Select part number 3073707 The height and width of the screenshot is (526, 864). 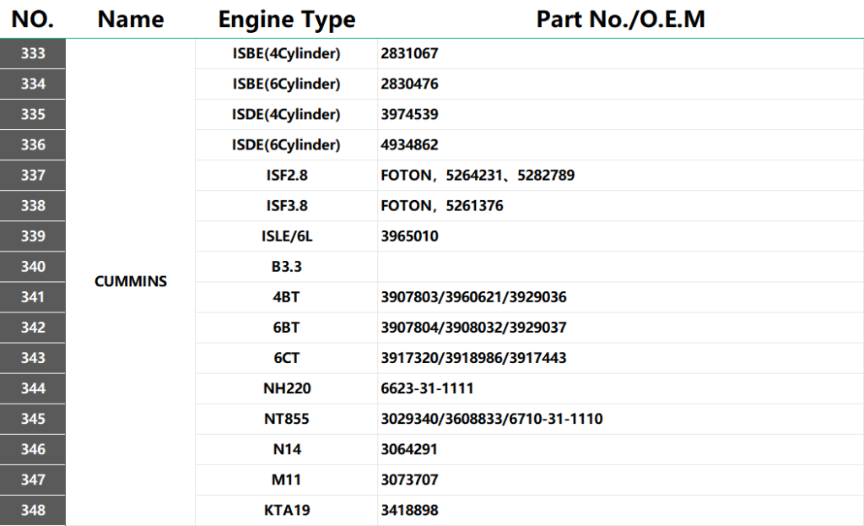coord(620,480)
